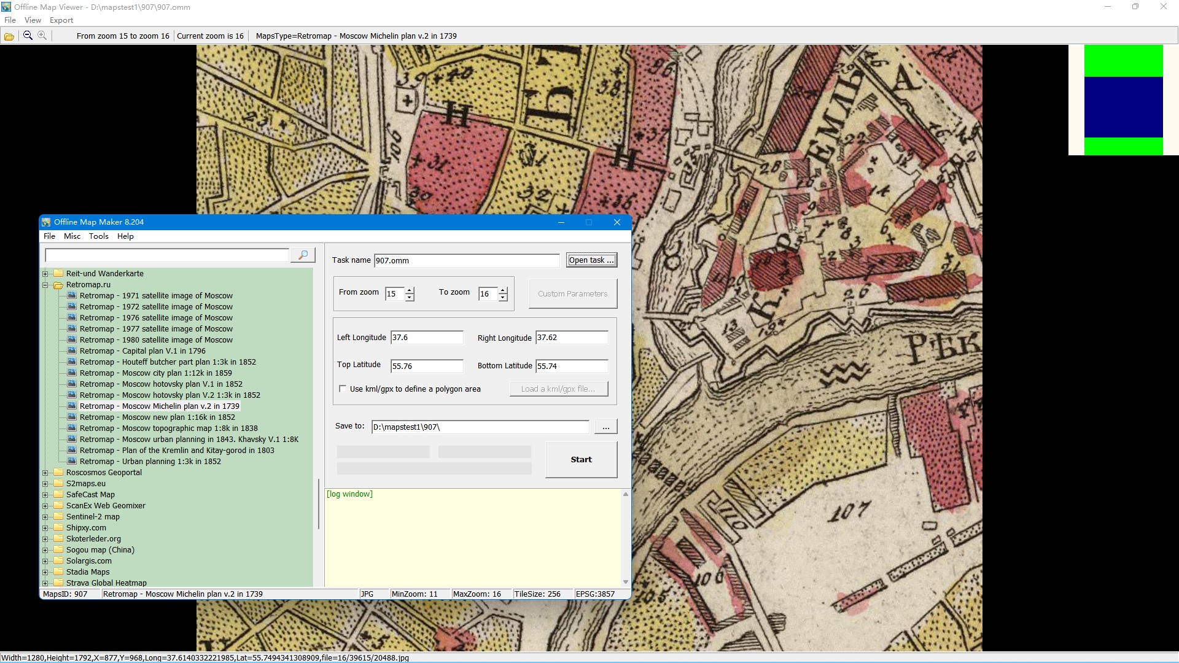Screen dimensions: 1179x663
Task: Click the zoom out magnifier icon
Action: click(28, 36)
